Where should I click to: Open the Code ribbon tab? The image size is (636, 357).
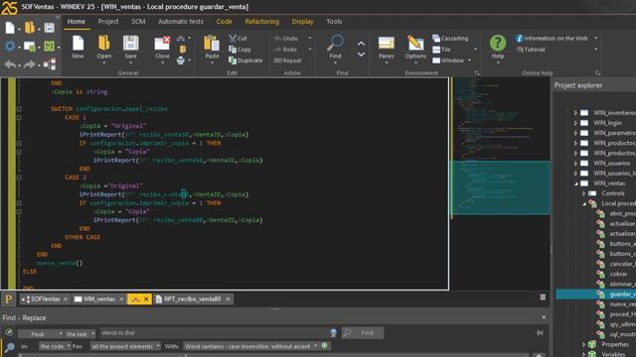(224, 22)
